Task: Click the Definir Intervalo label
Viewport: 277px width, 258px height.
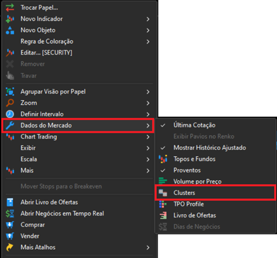Action: pyautogui.click(x=42, y=114)
